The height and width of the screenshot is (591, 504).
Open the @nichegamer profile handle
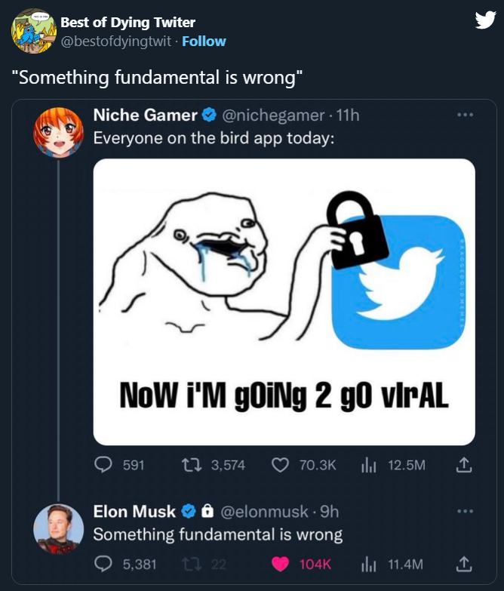point(272,115)
